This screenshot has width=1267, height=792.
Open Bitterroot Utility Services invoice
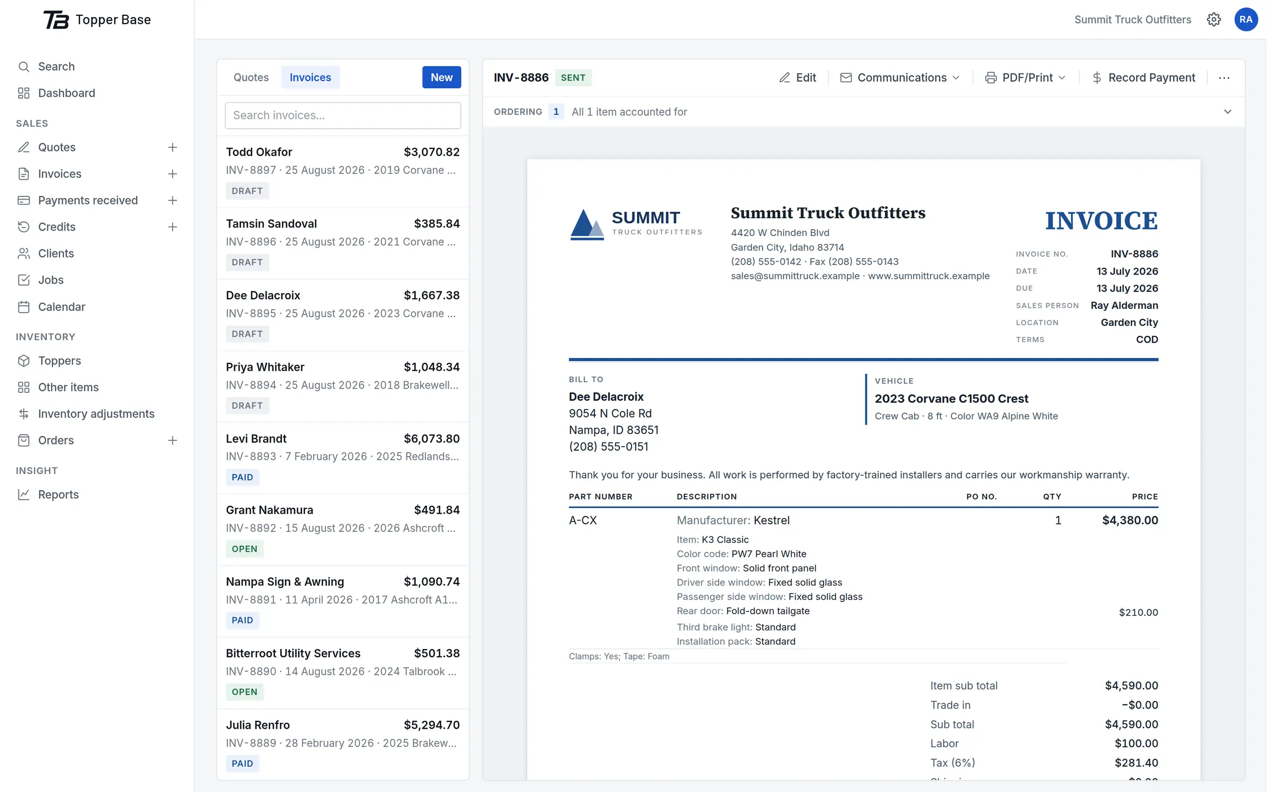(x=343, y=673)
